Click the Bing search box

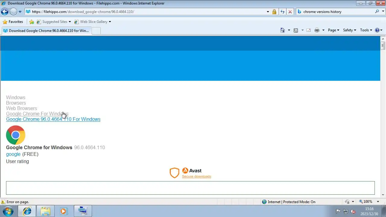click(338, 12)
